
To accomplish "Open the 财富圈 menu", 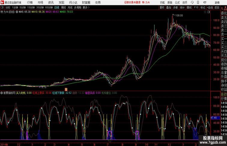I will 86,2.
